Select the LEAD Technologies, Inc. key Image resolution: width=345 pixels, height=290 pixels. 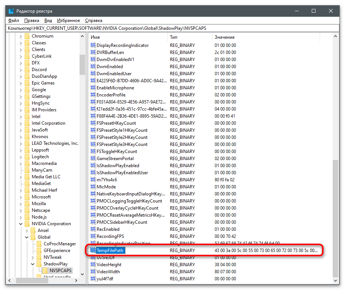tap(55, 143)
